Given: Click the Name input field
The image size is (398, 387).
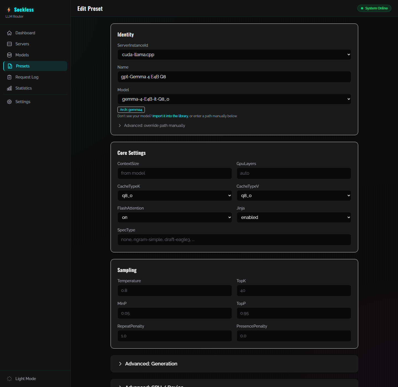Looking at the screenshot, I should coord(234,77).
